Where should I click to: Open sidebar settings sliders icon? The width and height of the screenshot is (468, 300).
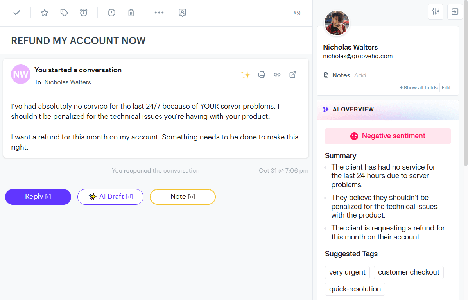(436, 12)
